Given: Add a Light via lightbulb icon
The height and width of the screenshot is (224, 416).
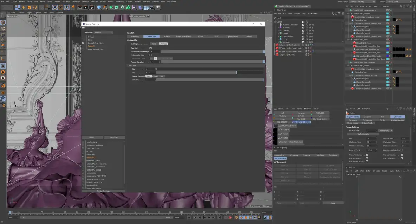Looking at the screenshot, I should click(158, 7).
